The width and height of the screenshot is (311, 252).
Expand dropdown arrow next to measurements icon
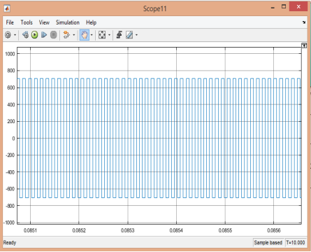[136, 35]
